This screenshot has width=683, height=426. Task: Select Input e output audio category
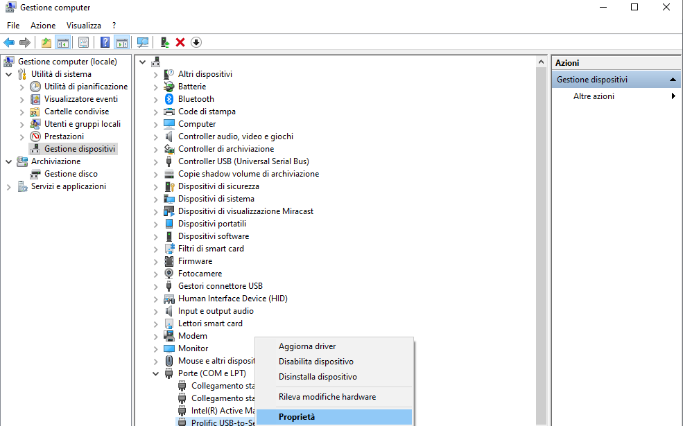coord(216,311)
